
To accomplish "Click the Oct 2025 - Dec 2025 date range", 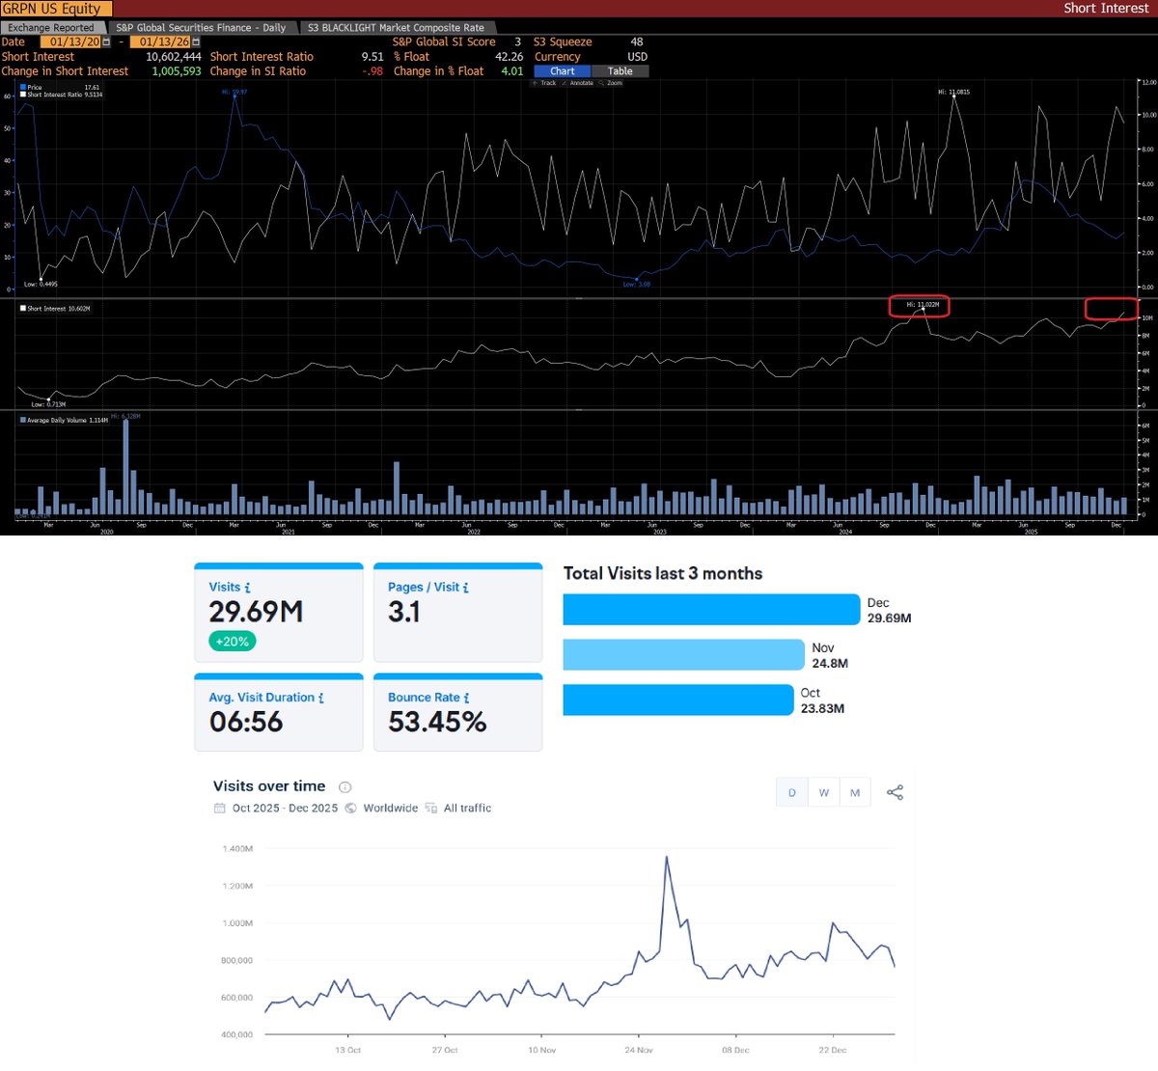I will [x=285, y=809].
